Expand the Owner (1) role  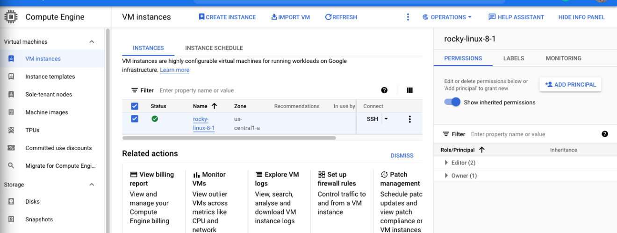click(x=446, y=176)
